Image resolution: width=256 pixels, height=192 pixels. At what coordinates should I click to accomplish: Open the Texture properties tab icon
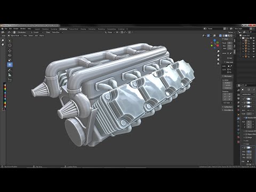(x=238, y=142)
